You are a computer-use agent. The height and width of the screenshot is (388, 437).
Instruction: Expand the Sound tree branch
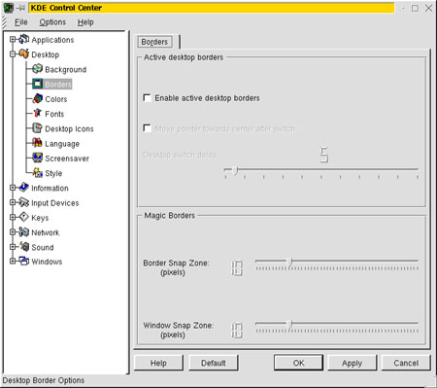coord(13,247)
